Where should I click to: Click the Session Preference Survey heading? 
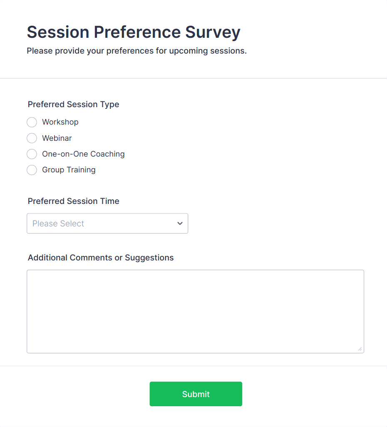(134, 32)
